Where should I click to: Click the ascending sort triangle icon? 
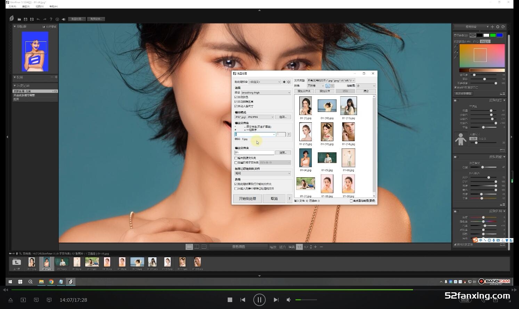pos(328,86)
